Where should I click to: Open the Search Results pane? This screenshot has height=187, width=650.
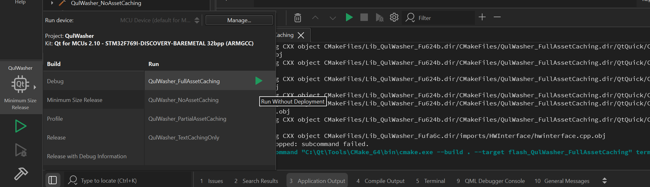(256, 181)
